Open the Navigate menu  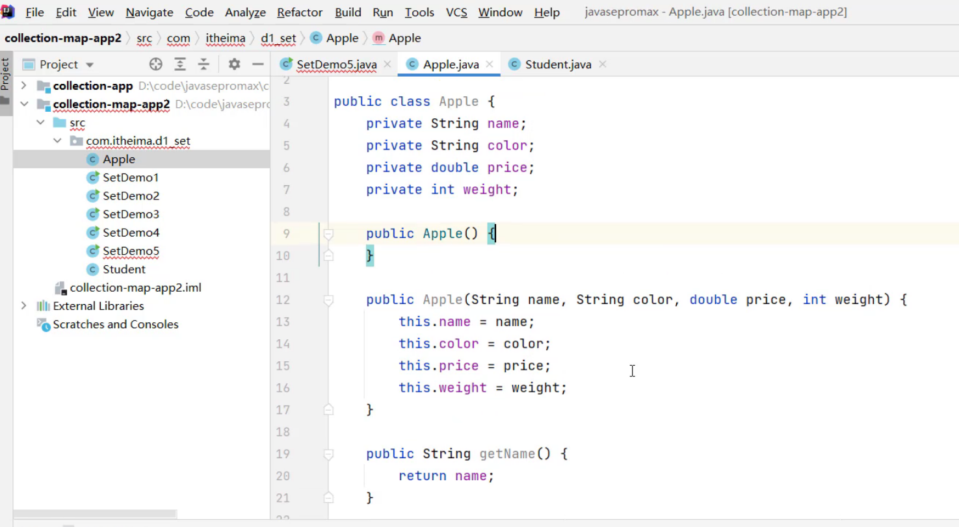click(x=150, y=12)
